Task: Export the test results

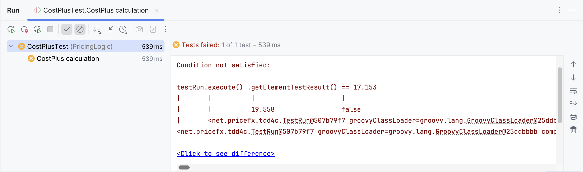Action: click(x=153, y=29)
